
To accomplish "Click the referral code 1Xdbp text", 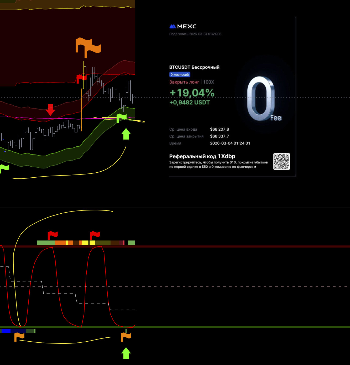I will coord(202,156).
